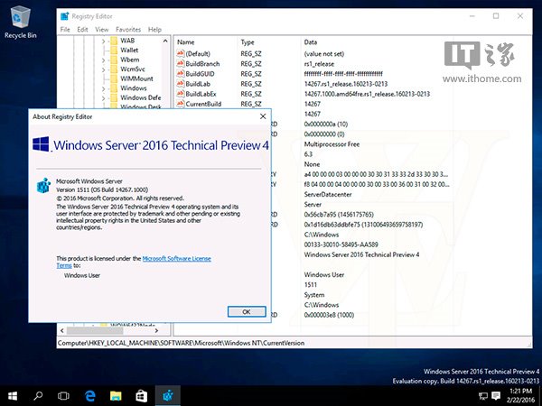The height and width of the screenshot is (406, 542).
Task: Open Task View from taskbar
Action: pyautogui.click(x=63, y=396)
